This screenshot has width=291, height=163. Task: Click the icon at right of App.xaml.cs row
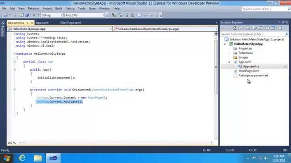[x=286, y=67]
